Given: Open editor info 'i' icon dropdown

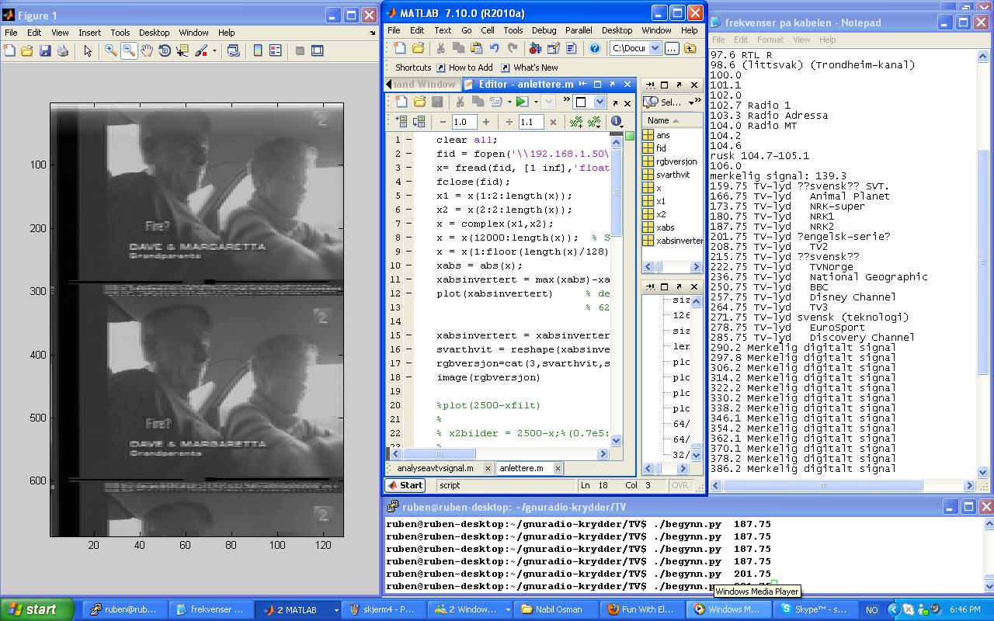Looking at the screenshot, I should coord(617,122).
